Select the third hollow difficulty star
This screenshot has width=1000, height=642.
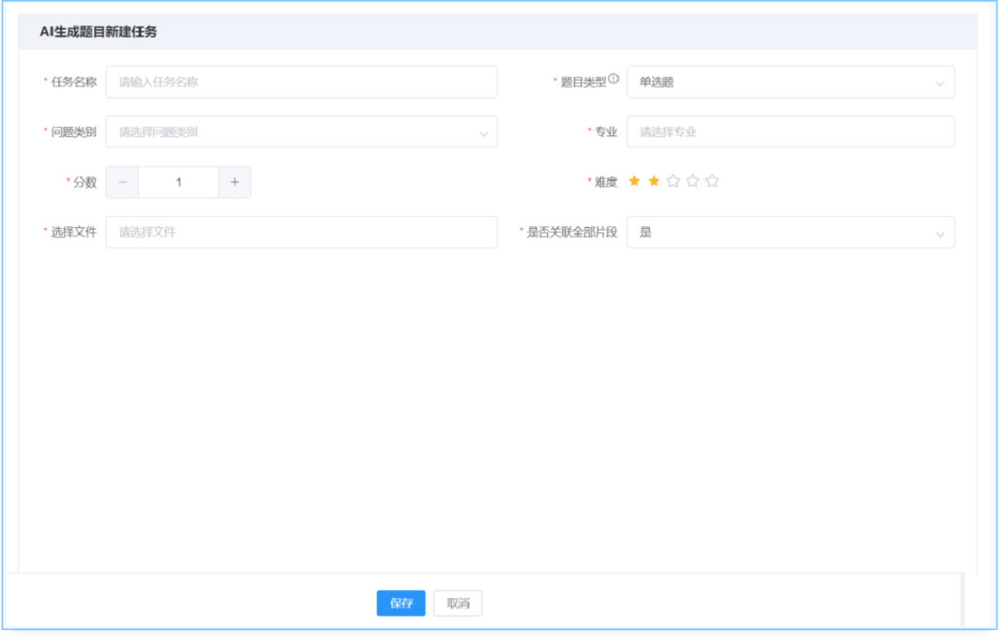tap(673, 182)
